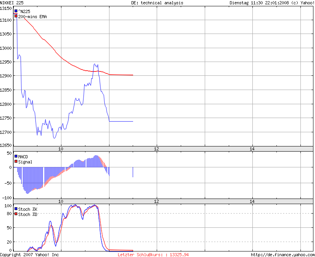
Task: Click the blue ^N225 legend swatch
Action: (16, 11)
